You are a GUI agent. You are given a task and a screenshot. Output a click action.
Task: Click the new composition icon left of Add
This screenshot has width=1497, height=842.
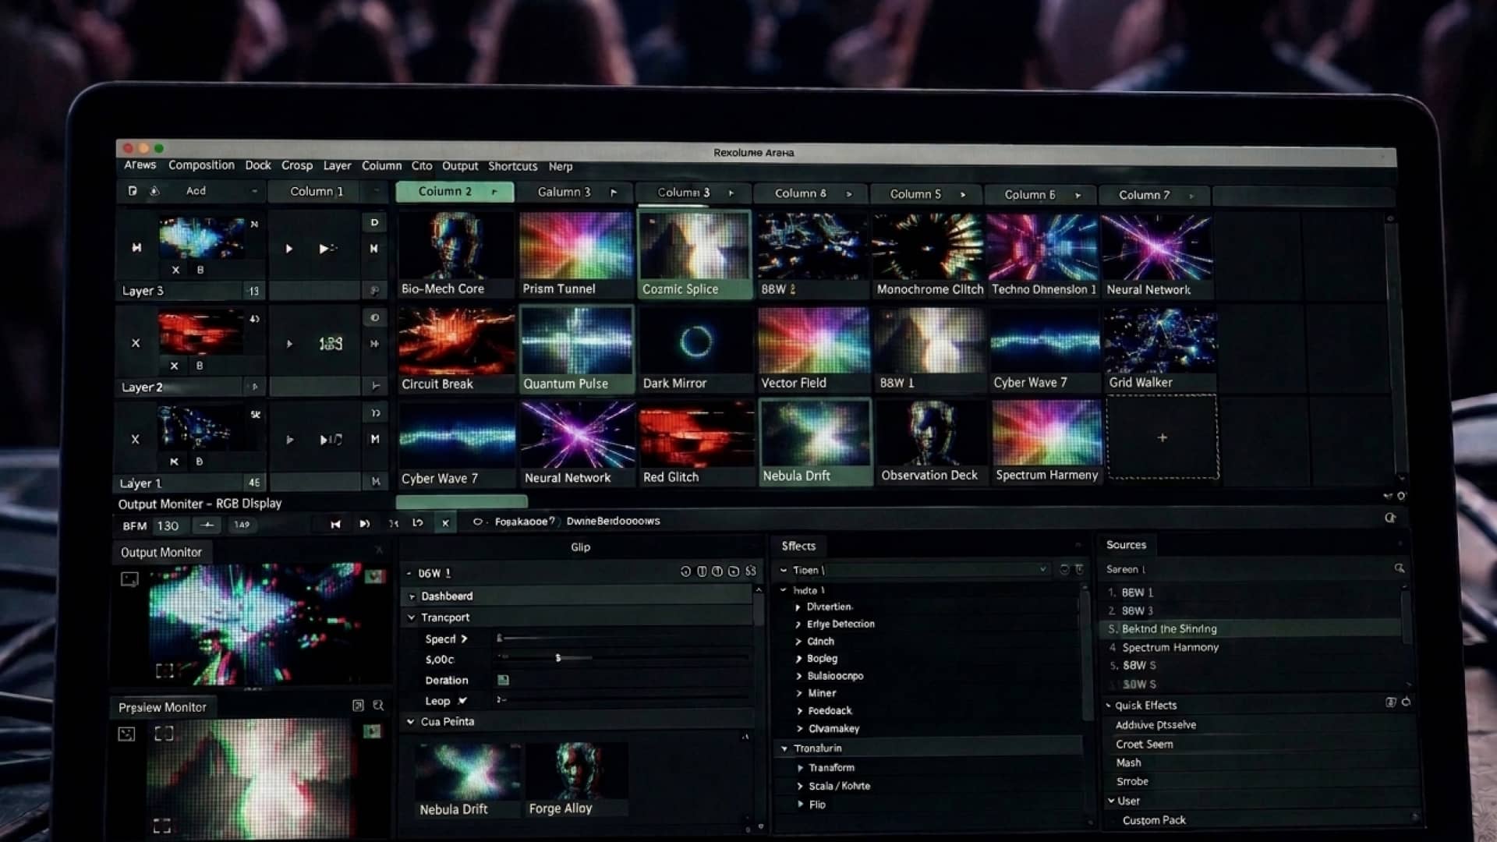click(x=133, y=191)
